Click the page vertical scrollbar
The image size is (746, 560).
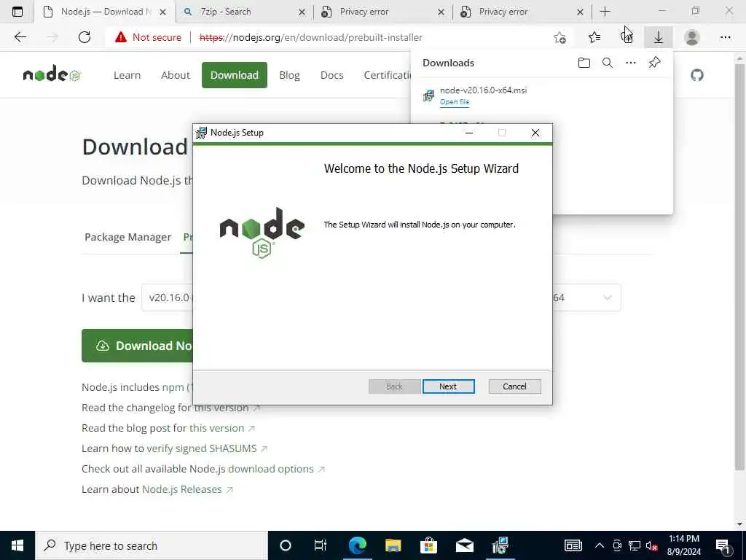pyautogui.click(x=739, y=267)
